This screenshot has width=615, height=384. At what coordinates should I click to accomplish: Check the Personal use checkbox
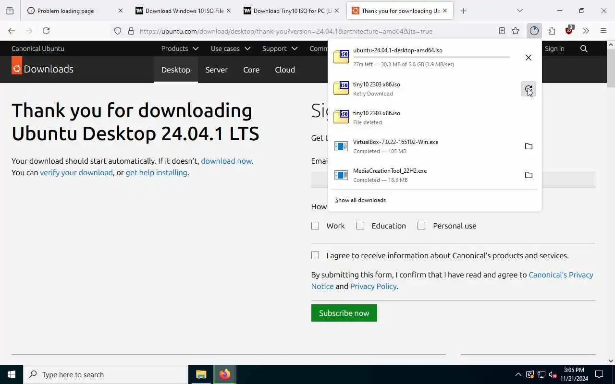421,226
